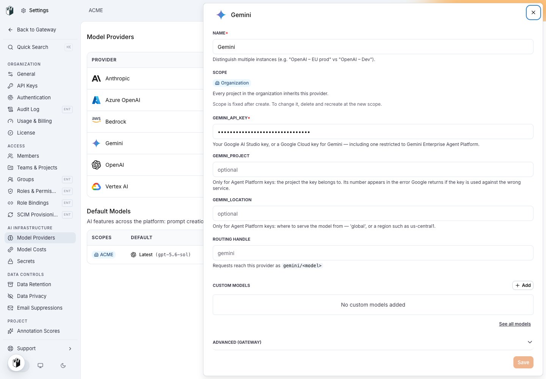Screen dimensions: 546x379
Task: Click the app logo in the top-left corner
Action: coord(10,11)
